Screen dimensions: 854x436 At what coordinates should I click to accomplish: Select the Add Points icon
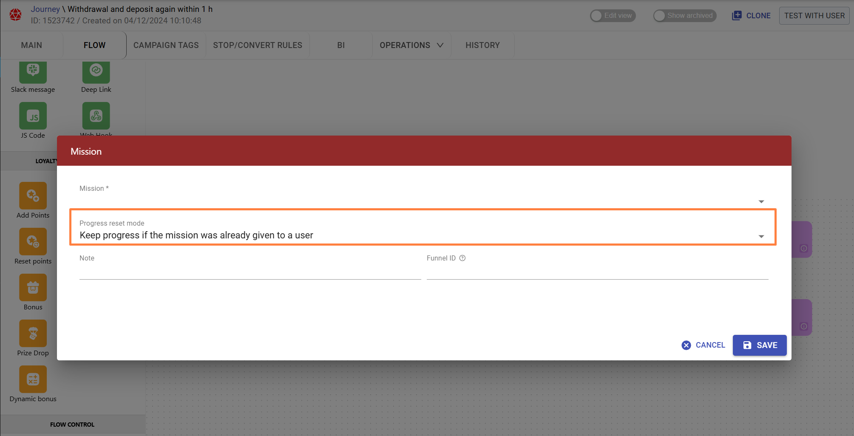33,195
